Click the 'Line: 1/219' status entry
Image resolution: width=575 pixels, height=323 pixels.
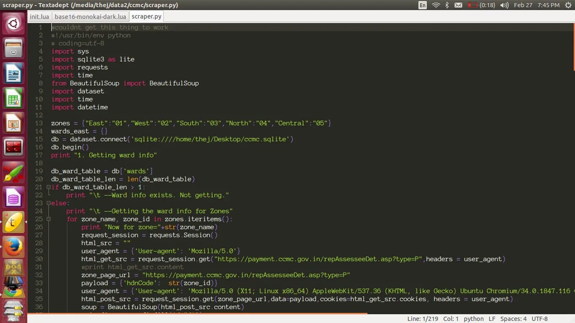[423, 319]
